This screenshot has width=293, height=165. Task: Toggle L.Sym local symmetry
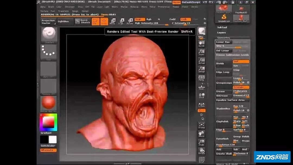[x=201, y=105]
